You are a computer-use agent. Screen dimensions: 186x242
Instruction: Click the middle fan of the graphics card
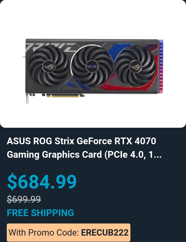tap(92, 67)
